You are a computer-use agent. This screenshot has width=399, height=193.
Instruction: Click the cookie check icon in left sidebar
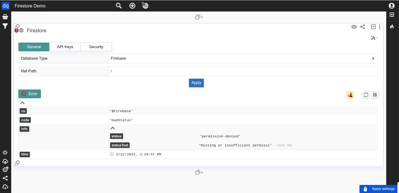click(x=5, y=169)
